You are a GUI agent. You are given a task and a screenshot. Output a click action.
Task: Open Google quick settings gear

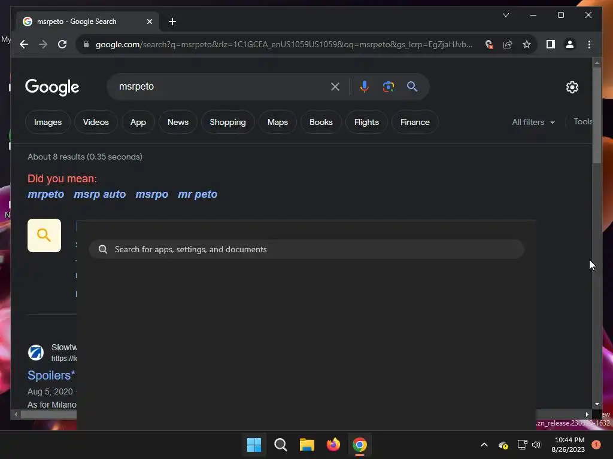(572, 87)
